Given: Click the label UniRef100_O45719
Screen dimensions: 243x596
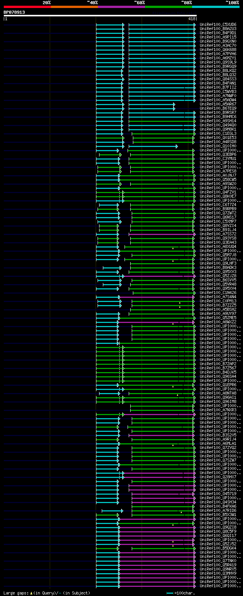Looking at the screenshot, I should [218, 494].
